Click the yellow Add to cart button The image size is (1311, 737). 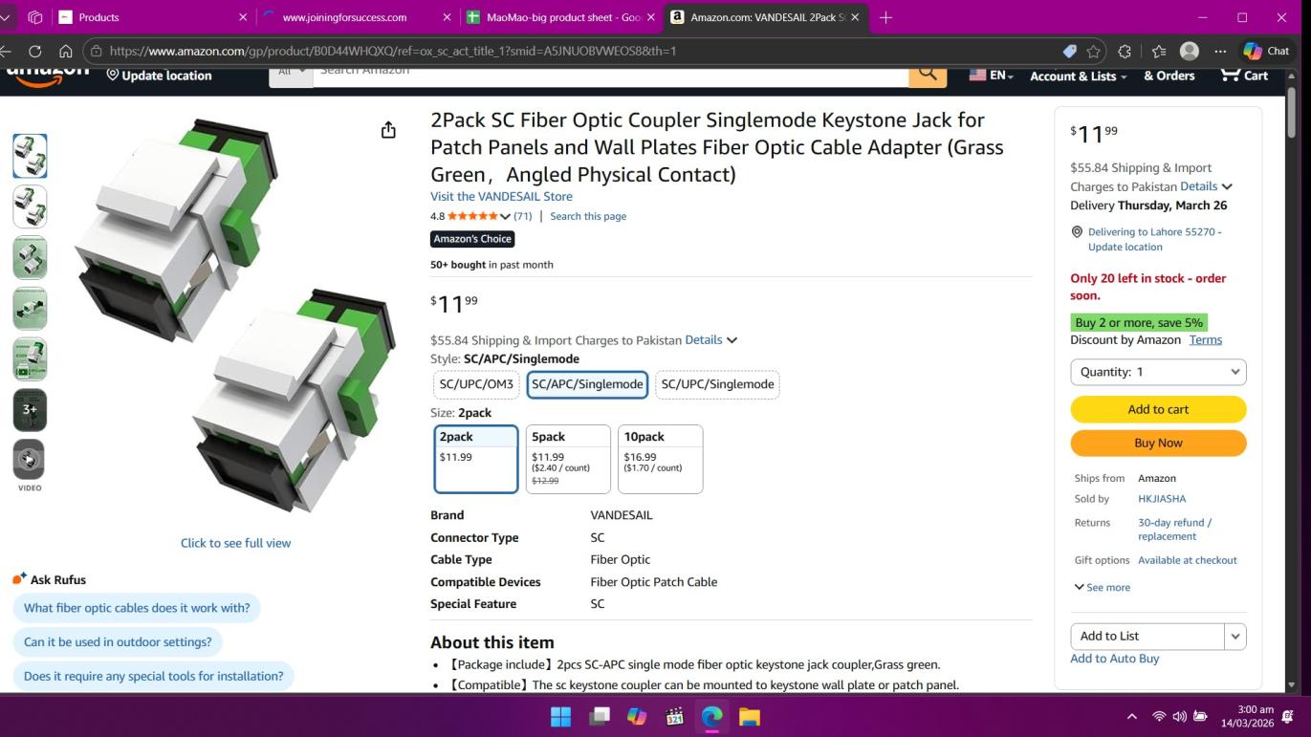point(1158,409)
